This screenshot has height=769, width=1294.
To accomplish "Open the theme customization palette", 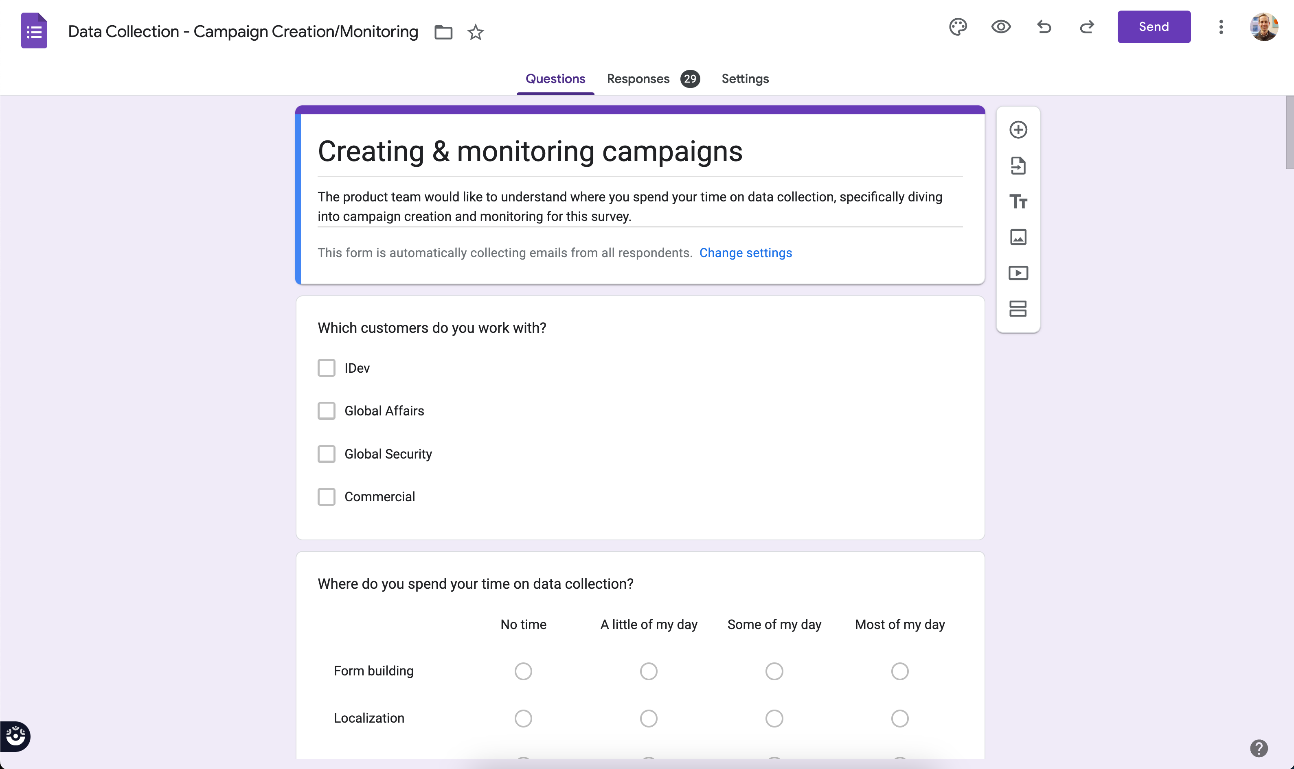I will pos(957,26).
